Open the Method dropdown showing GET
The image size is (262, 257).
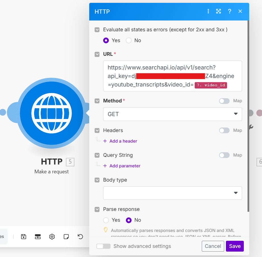coord(172,114)
